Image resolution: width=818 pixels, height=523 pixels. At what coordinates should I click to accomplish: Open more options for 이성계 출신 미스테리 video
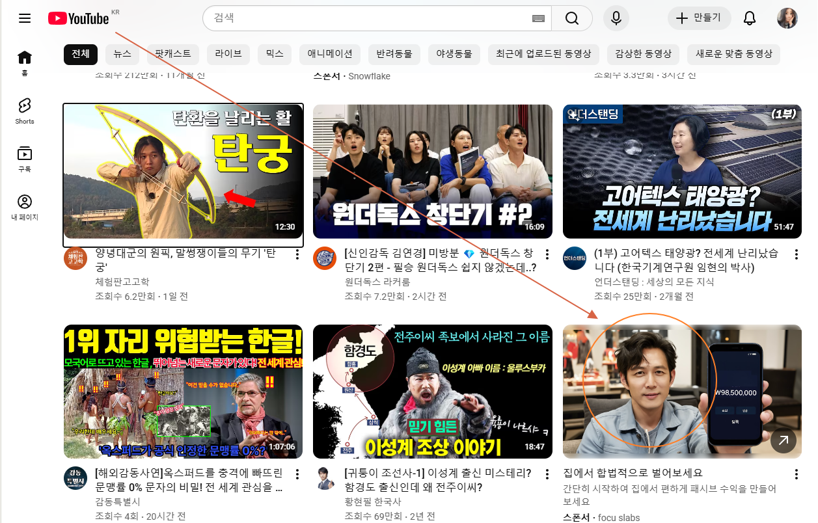click(x=547, y=474)
